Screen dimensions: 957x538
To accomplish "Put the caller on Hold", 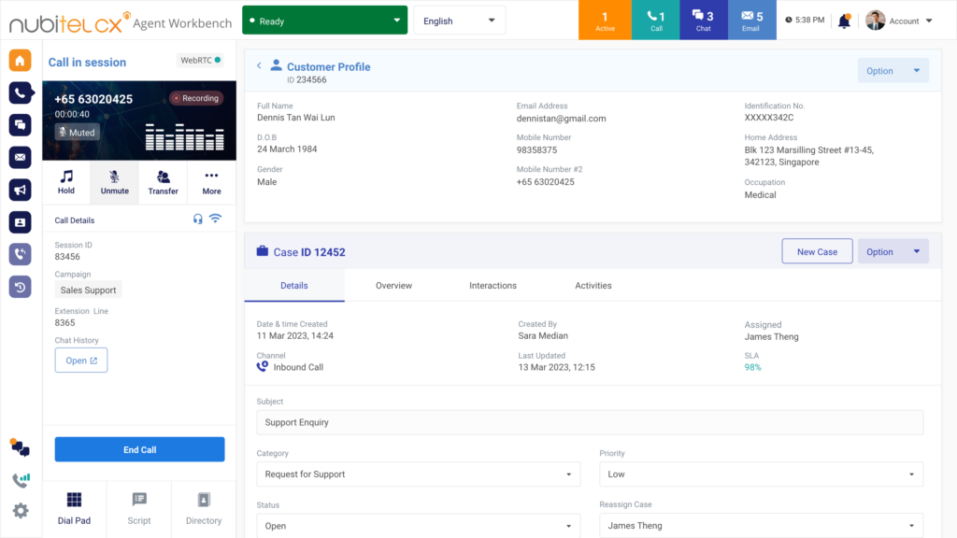I will (x=65, y=182).
